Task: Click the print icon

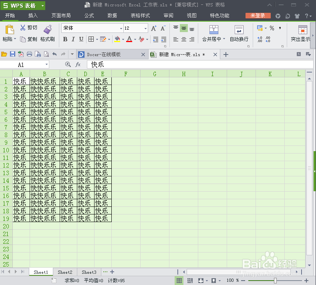Action: pyautogui.click(x=29, y=54)
